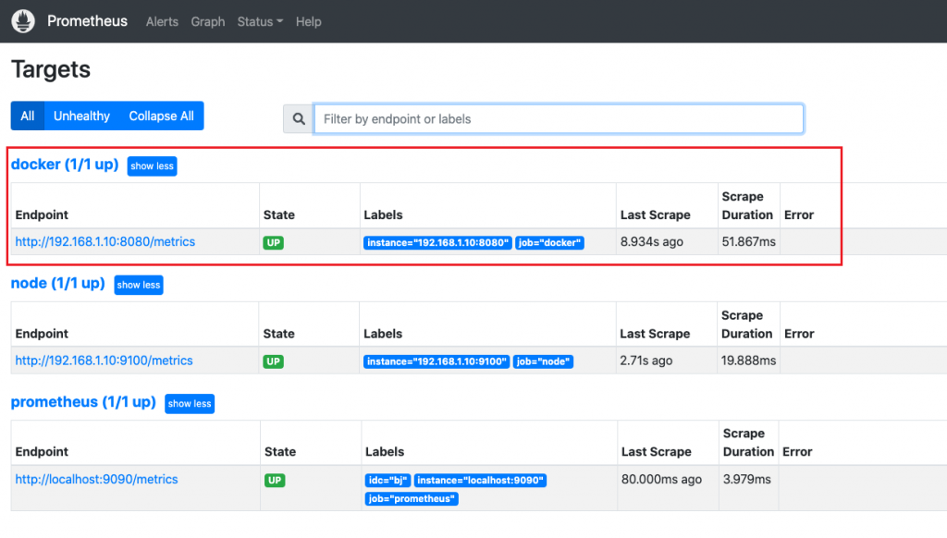The height and width of the screenshot is (538, 947).
Task: Click the Targets page heading
Action: [x=51, y=69]
